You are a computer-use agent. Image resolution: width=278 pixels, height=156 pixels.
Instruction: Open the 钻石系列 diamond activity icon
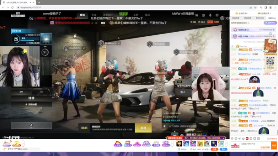(x=166, y=144)
